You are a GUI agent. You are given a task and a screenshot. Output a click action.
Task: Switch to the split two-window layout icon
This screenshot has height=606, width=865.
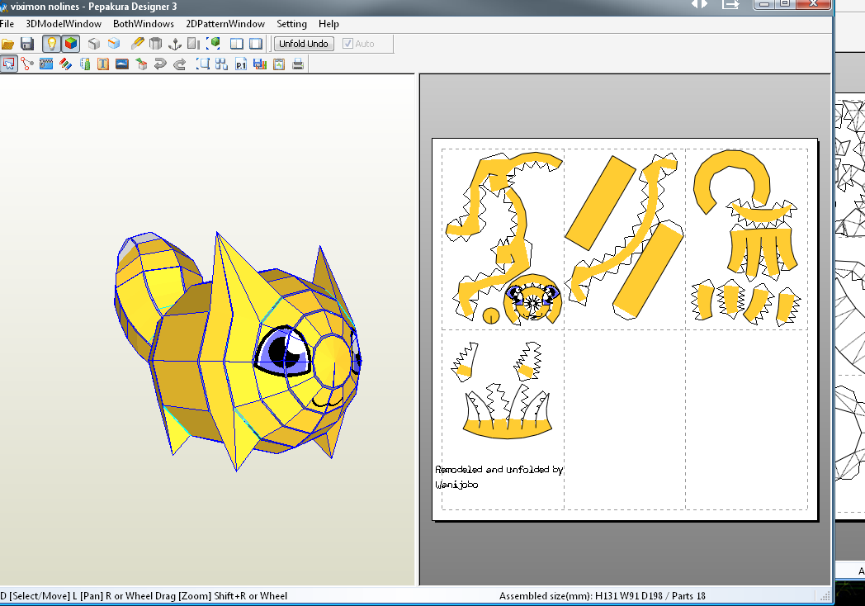pos(237,44)
